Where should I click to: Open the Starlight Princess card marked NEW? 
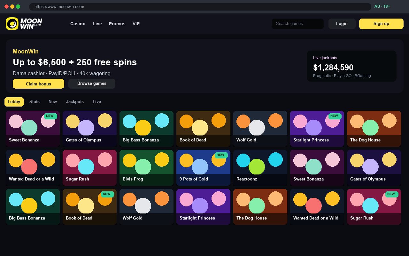(317, 129)
